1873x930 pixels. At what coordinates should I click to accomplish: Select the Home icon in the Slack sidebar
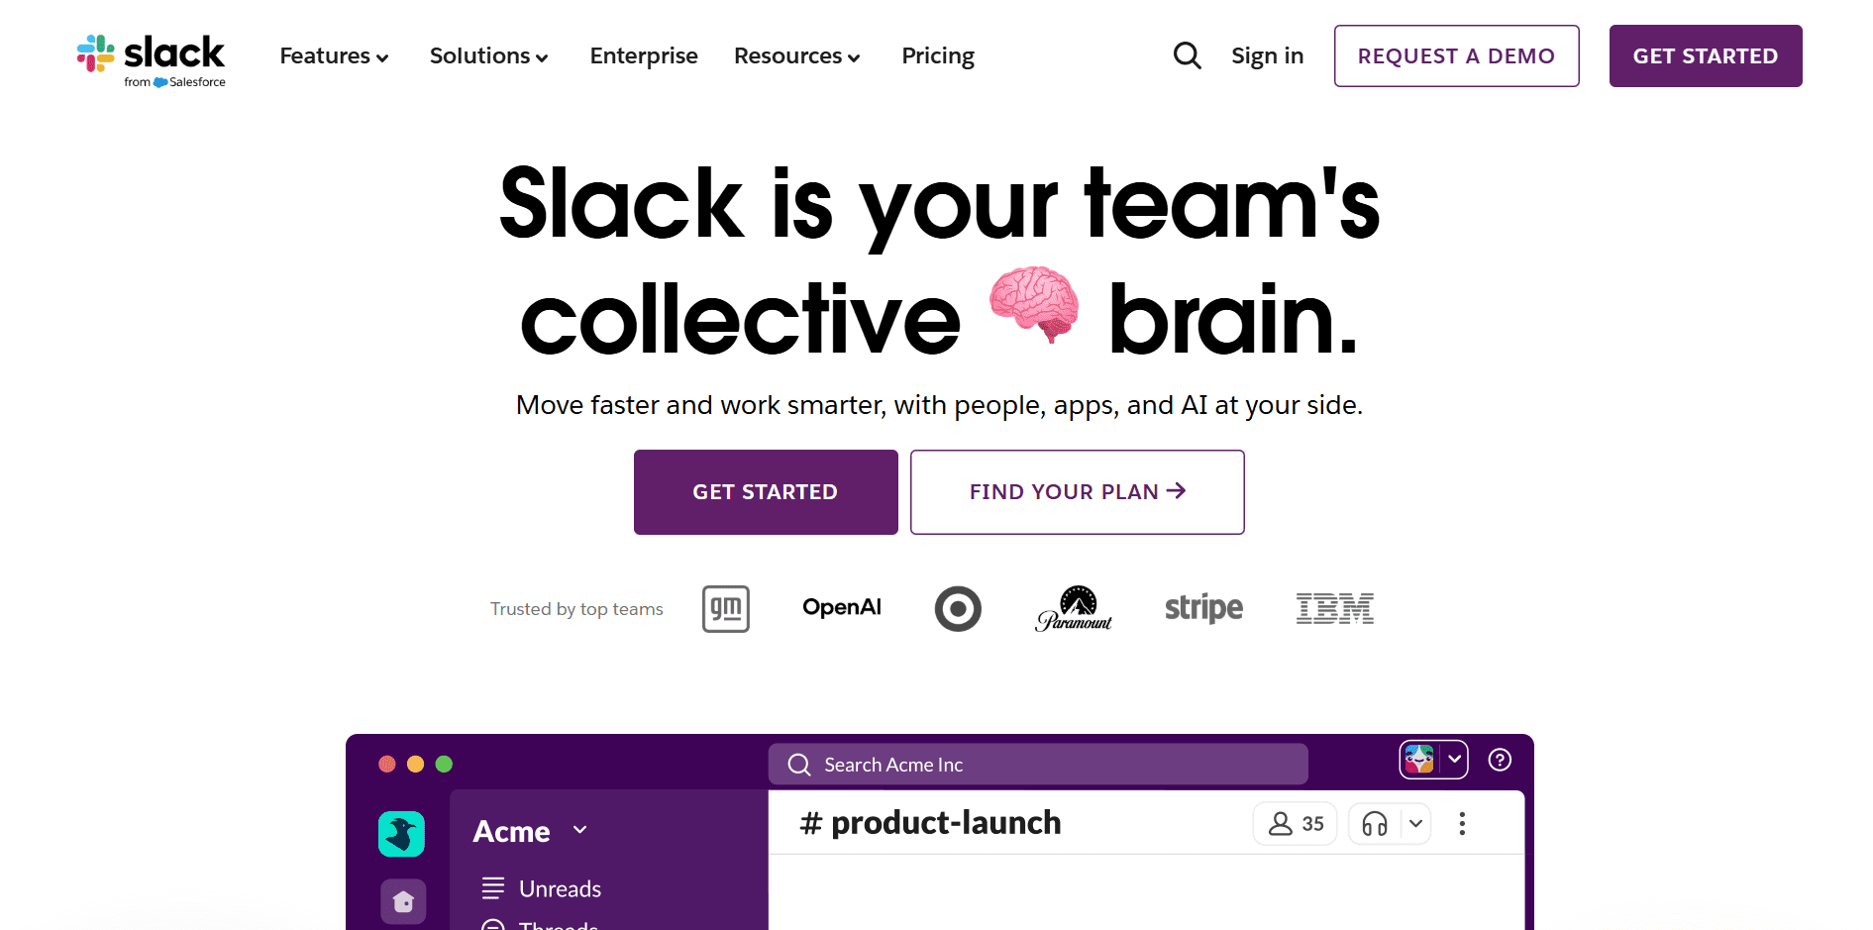tap(402, 901)
